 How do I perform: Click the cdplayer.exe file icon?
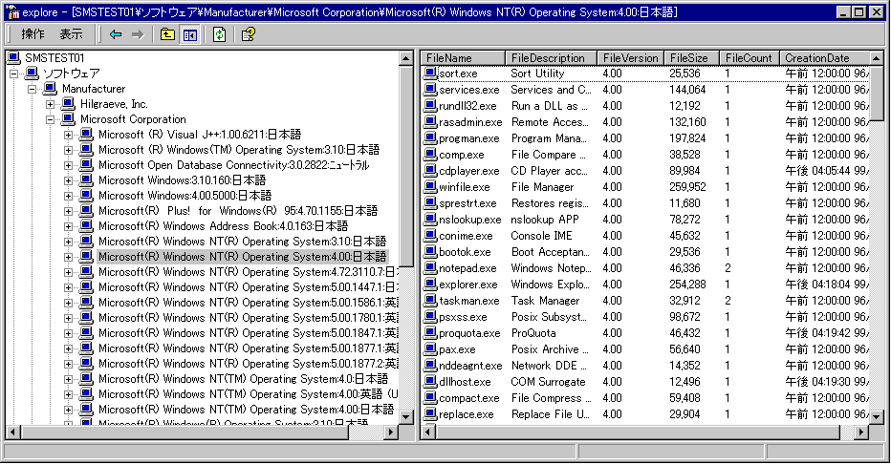(x=431, y=171)
